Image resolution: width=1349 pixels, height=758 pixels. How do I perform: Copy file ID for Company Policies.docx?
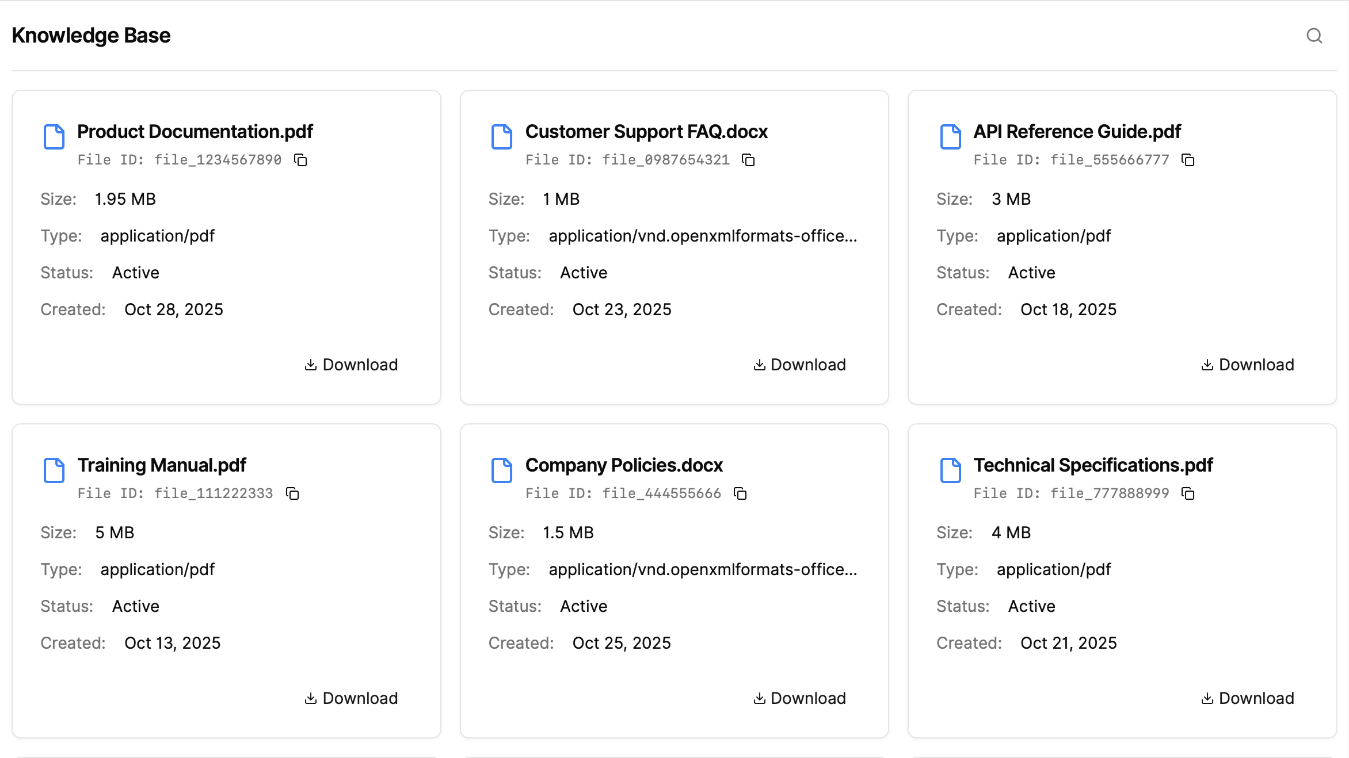click(740, 493)
